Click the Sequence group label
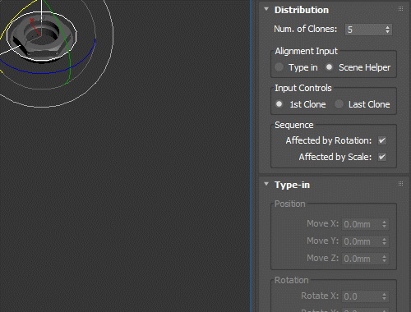The width and height of the screenshot is (411, 312). 294,125
